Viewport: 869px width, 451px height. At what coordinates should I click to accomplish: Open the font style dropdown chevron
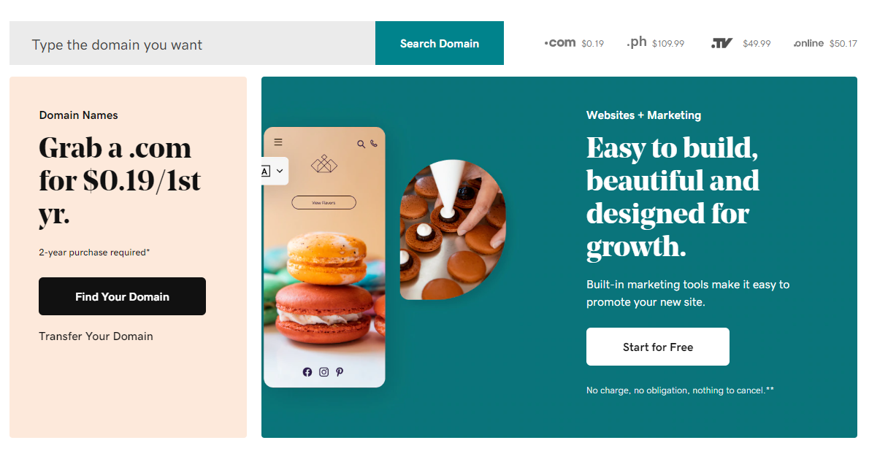click(x=280, y=171)
